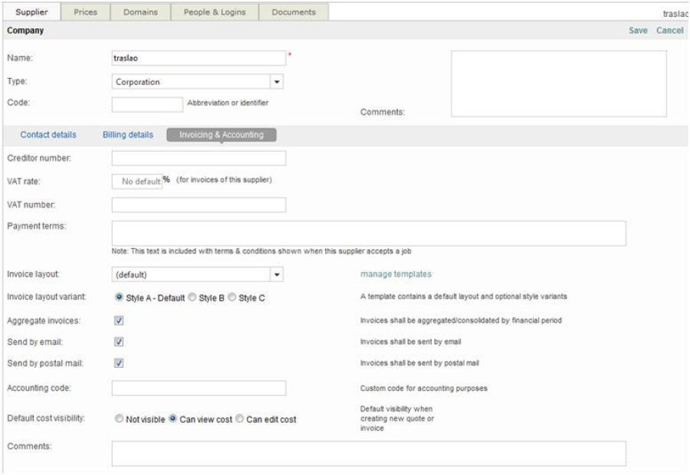Uncheck Send by postal mail
Viewport: 690px width, 475px height.
tap(118, 363)
